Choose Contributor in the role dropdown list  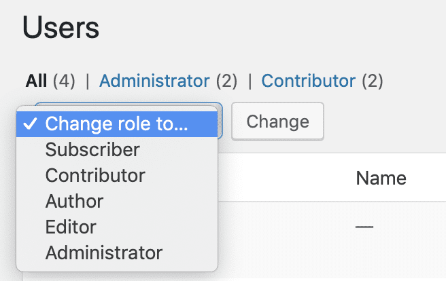pyautogui.click(x=117, y=175)
